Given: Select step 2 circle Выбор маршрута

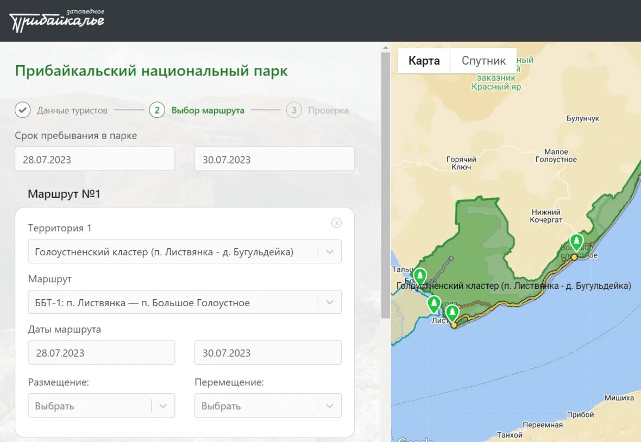Looking at the screenshot, I should (x=157, y=110).
